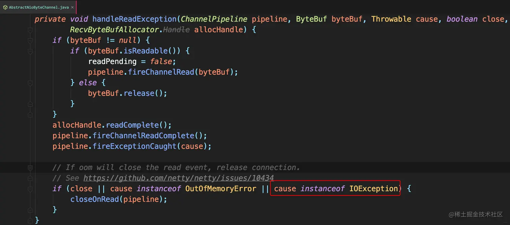Close the AbstractNioByteChannel.java tab
510x225 pixels.
pos(73,7)
